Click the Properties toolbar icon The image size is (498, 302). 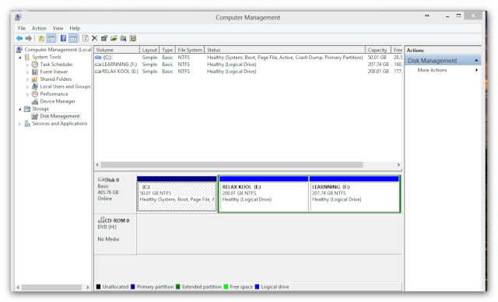click(104, 38)
